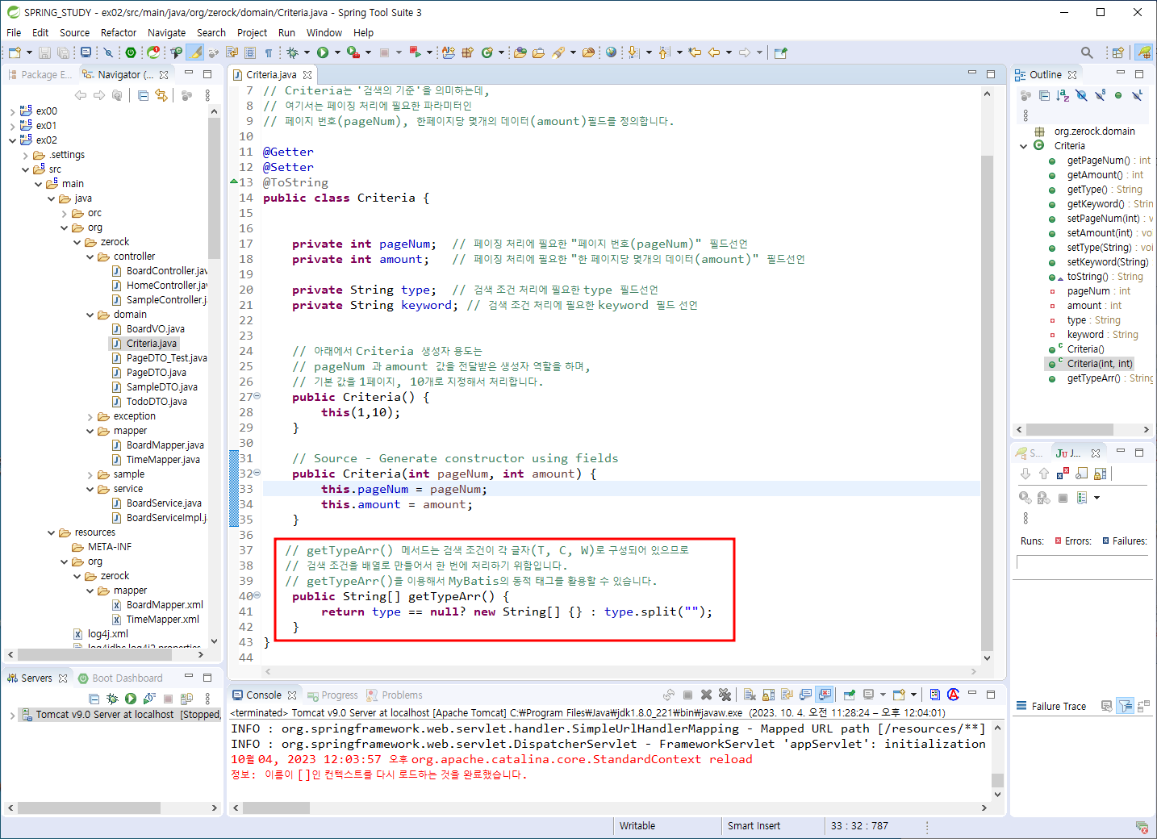
Task: Click the green Run button in toolbar
Action: click(323, 52)
